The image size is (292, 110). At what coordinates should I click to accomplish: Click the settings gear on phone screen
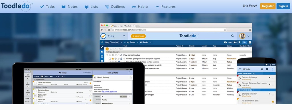point(267,69)
